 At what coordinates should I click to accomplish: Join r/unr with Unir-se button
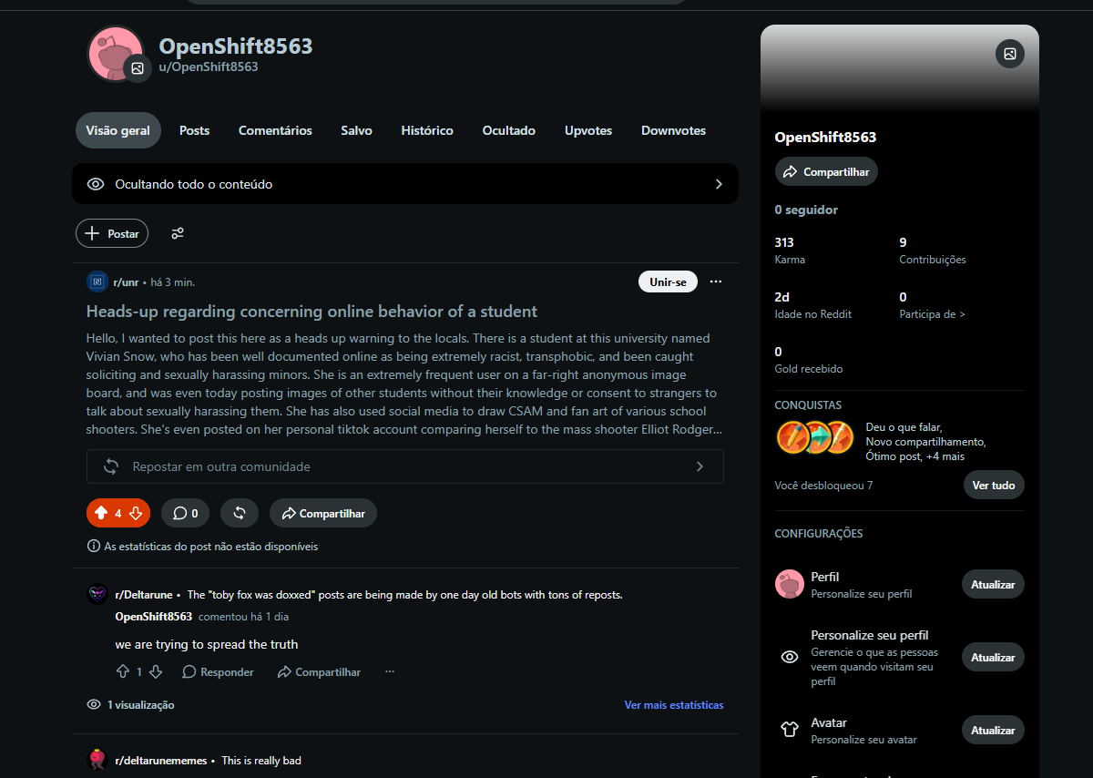pyautogui.click(x=668, y=282)
